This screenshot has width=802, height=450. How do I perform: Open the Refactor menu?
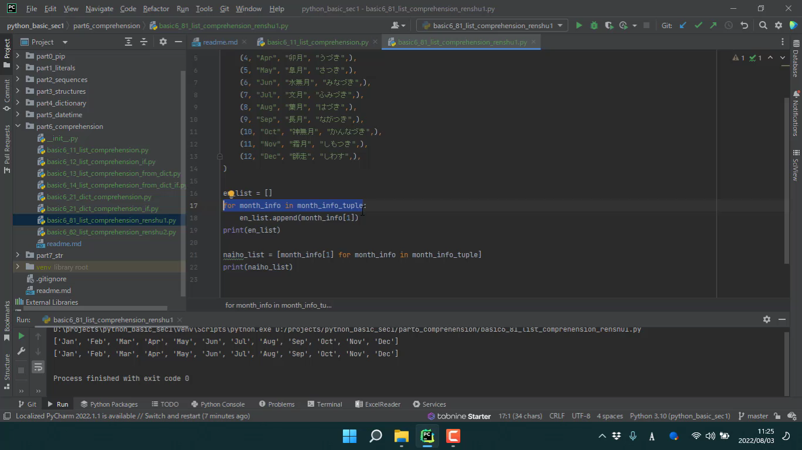pyautogui.click(x=155, y=9)
